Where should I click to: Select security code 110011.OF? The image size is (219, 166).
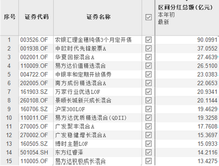(x=34, y=118)
